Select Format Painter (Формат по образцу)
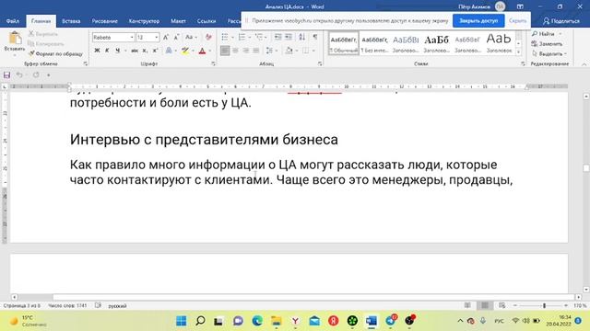Viewport: 590px width, 331px height. click(x=55, y=53)
